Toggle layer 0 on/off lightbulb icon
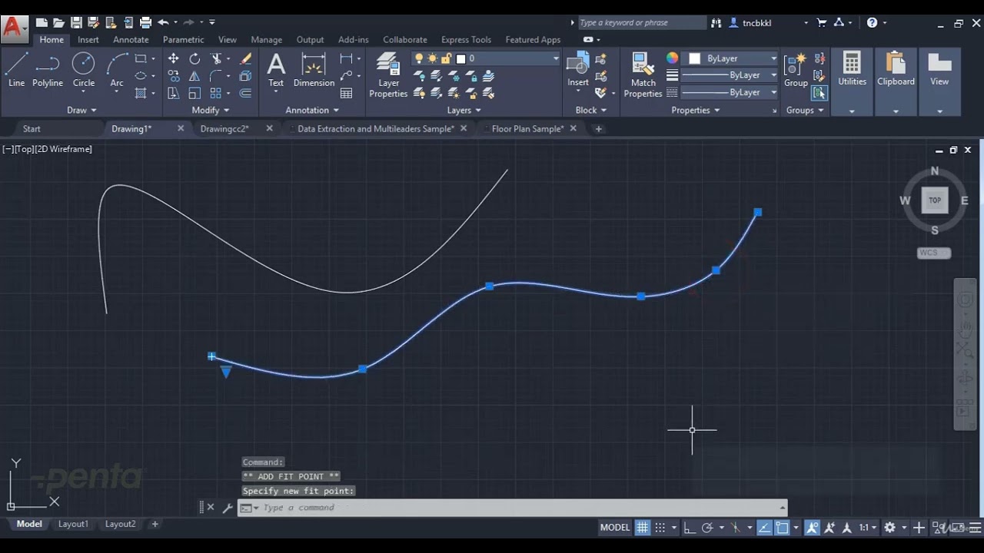984x553 pixels. 419,58
